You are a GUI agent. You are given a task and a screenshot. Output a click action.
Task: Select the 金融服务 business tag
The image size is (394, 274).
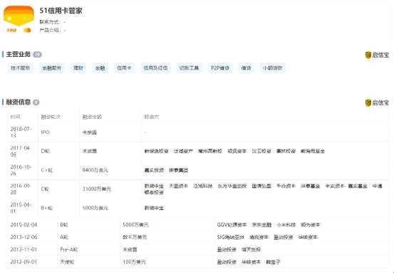[51, 68]
